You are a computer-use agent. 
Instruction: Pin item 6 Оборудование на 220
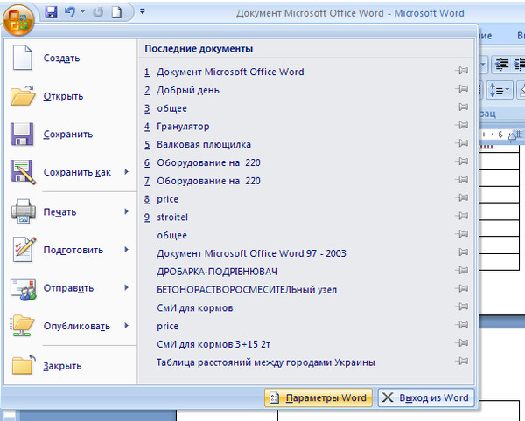(x=462, y=162)
